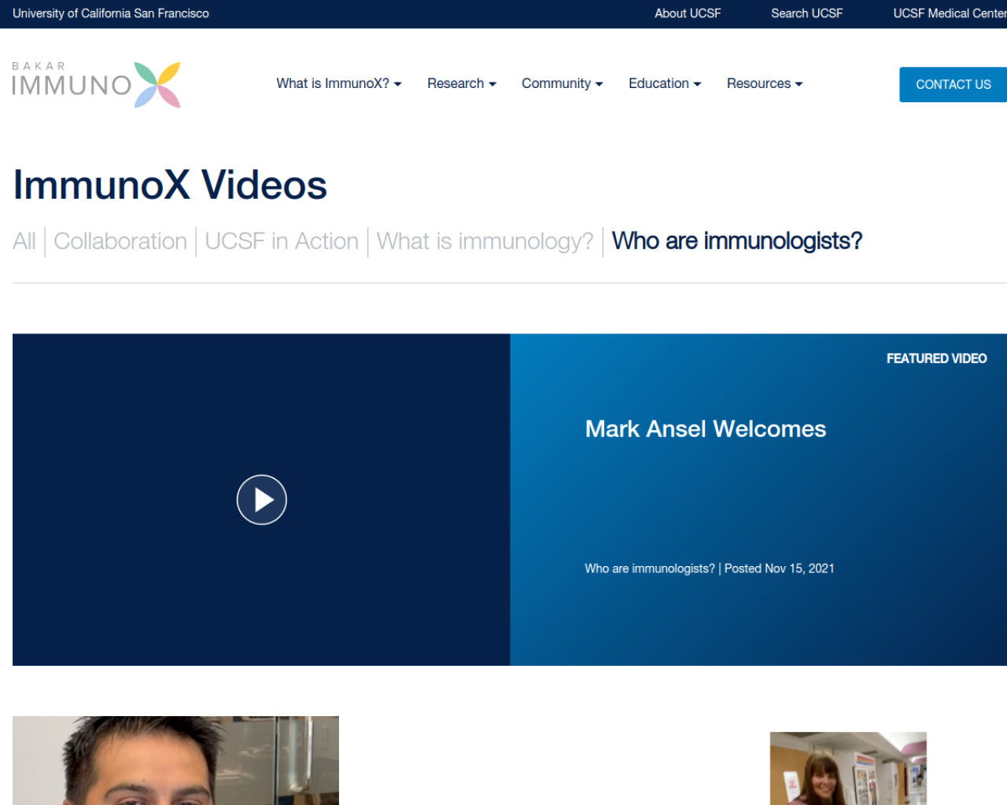Switch to the Collaboration filter tab

(120, 241)
